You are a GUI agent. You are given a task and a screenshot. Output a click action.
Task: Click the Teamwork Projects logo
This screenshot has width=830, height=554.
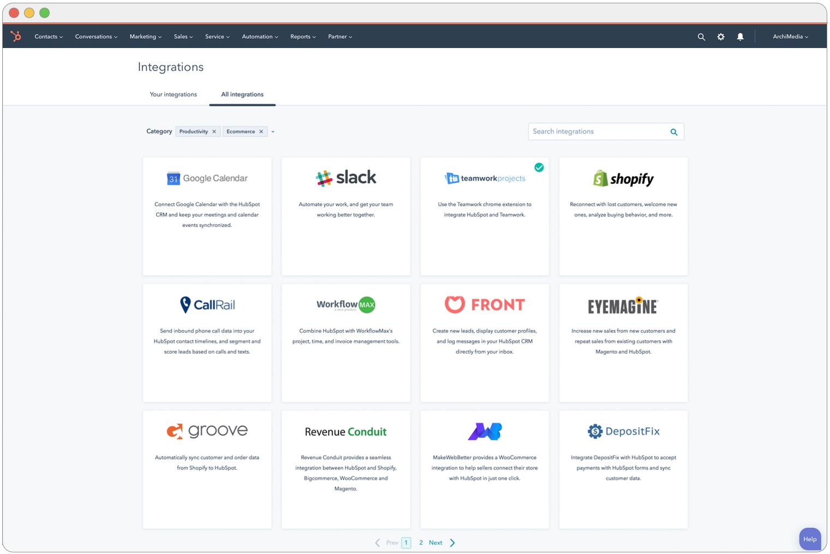coord(485,178)
